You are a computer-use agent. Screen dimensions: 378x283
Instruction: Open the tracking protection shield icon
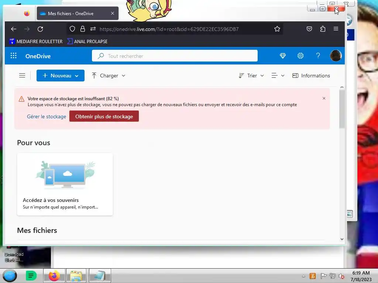pyautogui.click(x=72, y=29)
